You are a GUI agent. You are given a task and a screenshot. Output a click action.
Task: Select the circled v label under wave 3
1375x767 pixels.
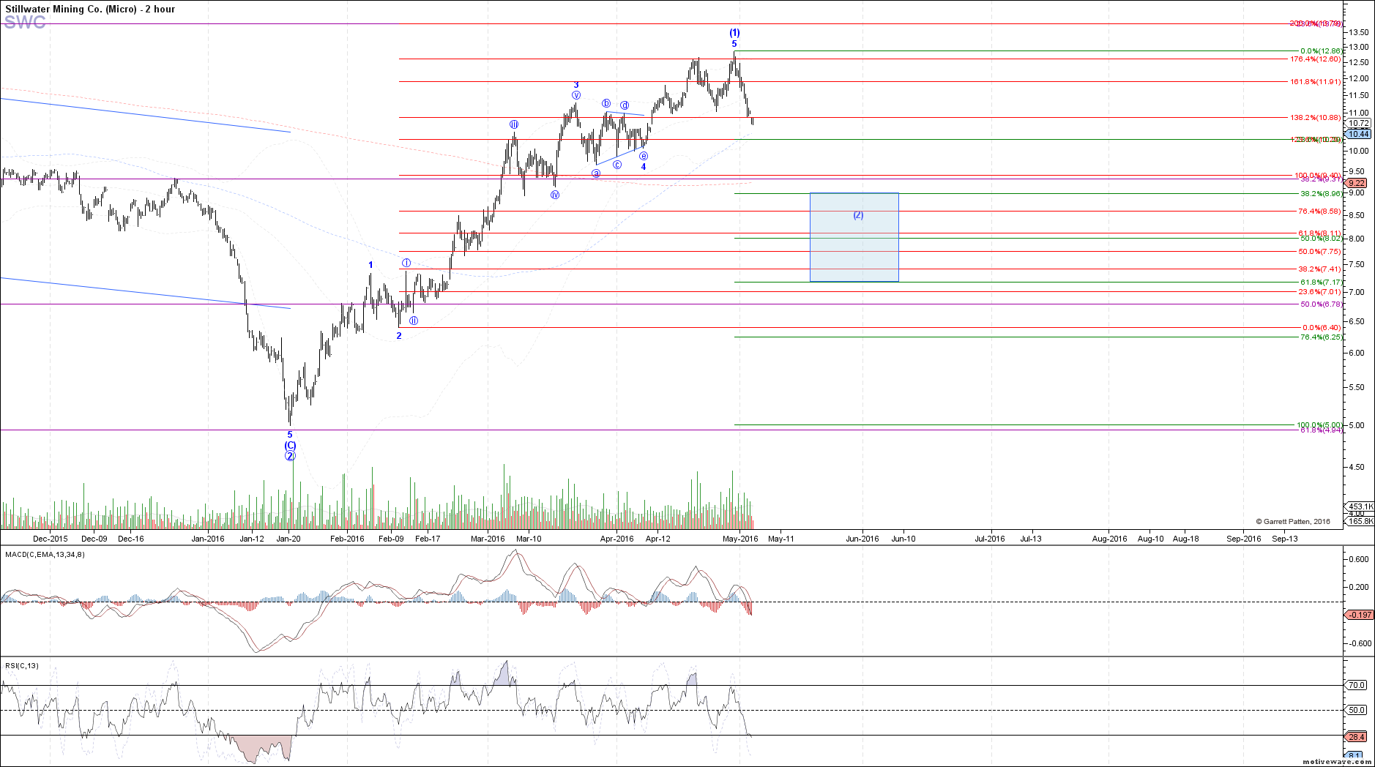pyautogui.click(x=576, y=95)
